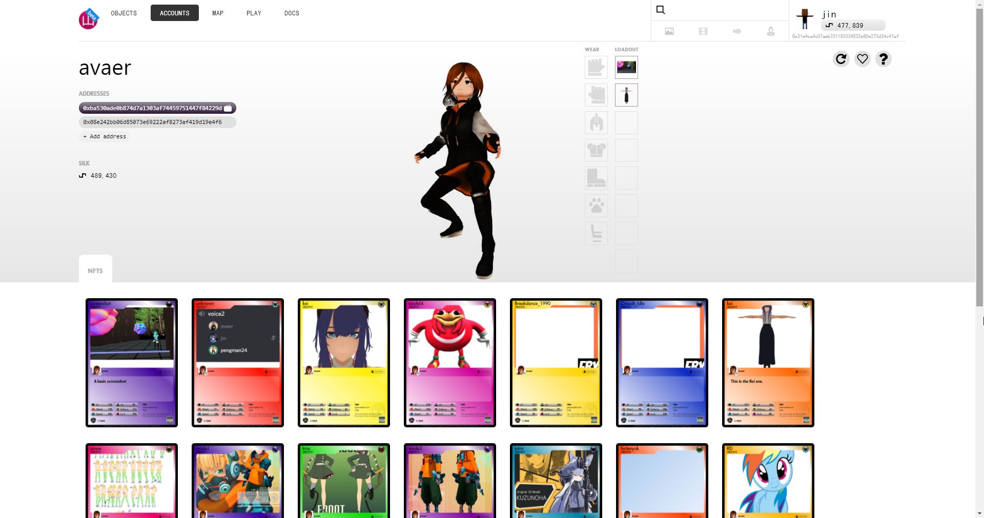Toggle the avatar filter in search bar

pos(771,31)
